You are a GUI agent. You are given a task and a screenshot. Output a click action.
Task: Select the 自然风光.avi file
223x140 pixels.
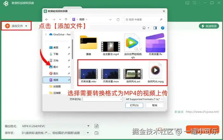point(133,76)
